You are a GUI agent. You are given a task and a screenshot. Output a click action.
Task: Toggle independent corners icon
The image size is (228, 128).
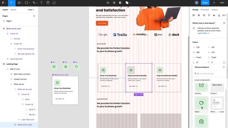click(224, 63)
